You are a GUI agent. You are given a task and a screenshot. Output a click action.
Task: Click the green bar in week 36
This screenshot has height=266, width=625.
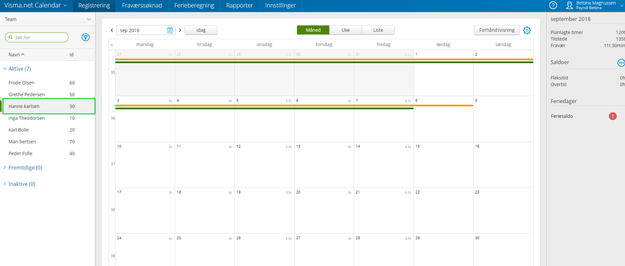click(x=264, y=108)
